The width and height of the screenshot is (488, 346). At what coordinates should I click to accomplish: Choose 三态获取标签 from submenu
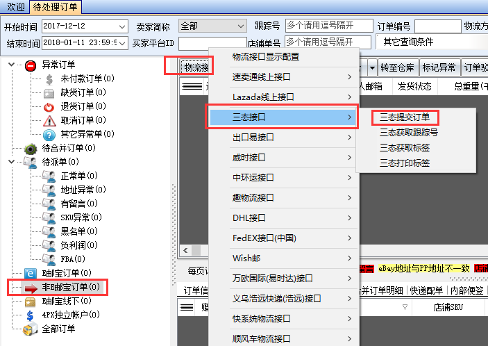pyautogui.click(x=405, y=147)
